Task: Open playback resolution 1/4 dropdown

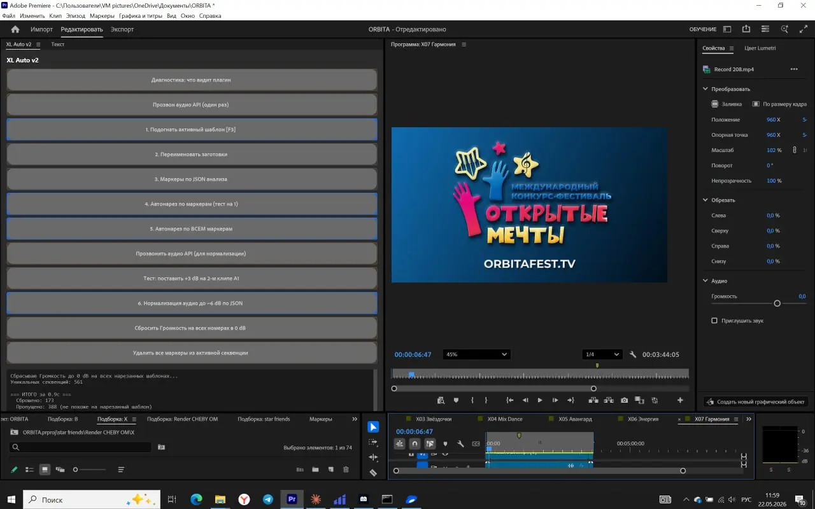Action: (602, 354)
